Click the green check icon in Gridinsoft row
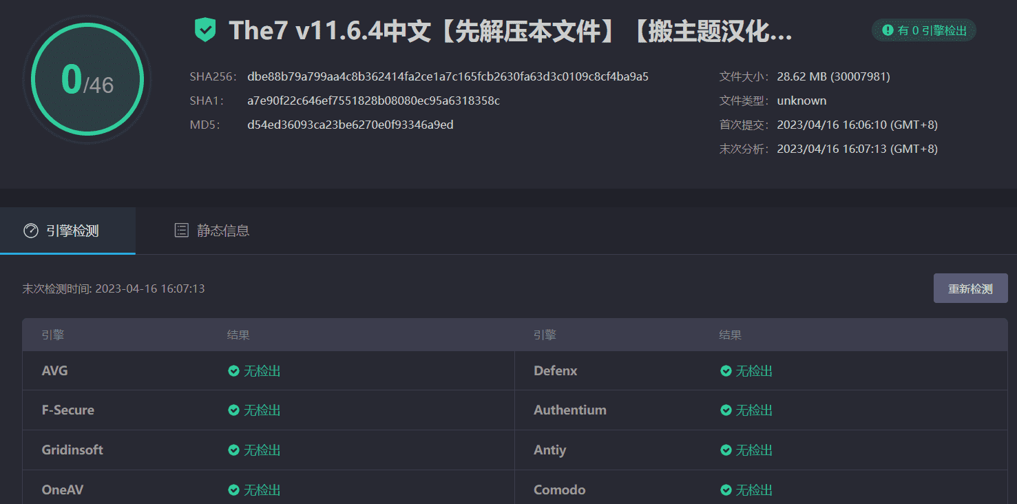Viewport: 1017px width, 504px height. (234, 450)
